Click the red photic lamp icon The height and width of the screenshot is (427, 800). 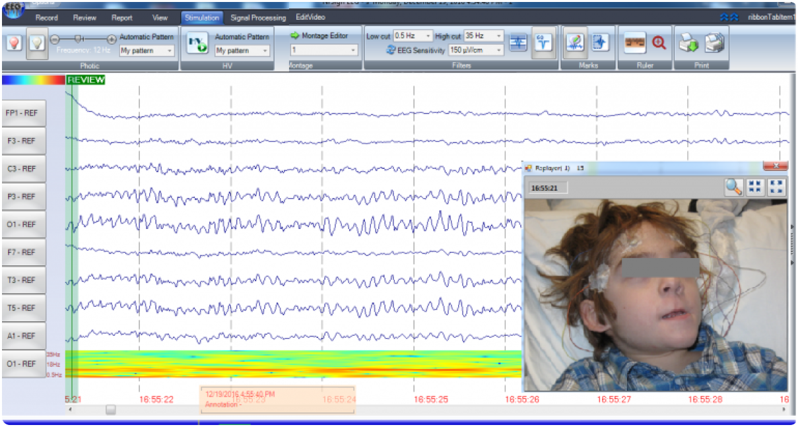tap(14, 44)
